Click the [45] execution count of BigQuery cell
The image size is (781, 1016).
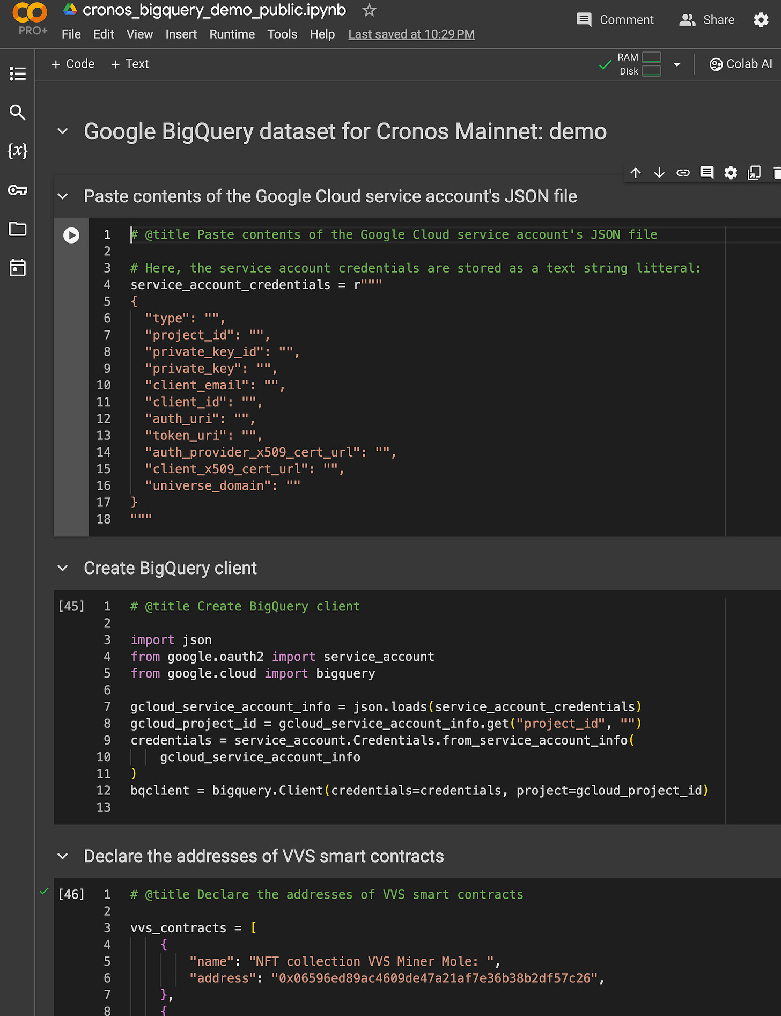71,606
